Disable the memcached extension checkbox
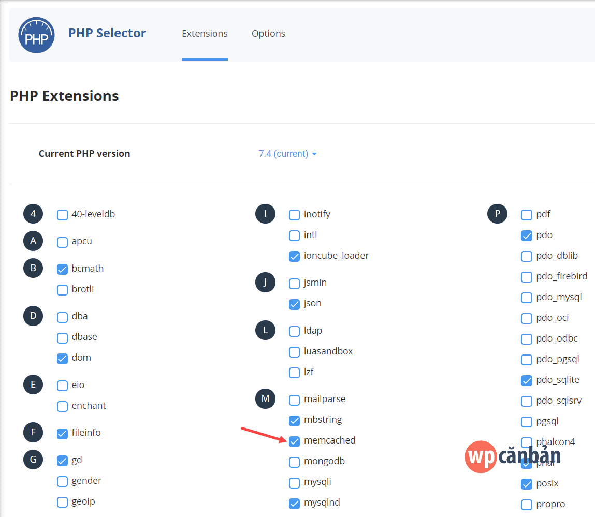This screenshot has width=595, height=517. tap(294, 441)
